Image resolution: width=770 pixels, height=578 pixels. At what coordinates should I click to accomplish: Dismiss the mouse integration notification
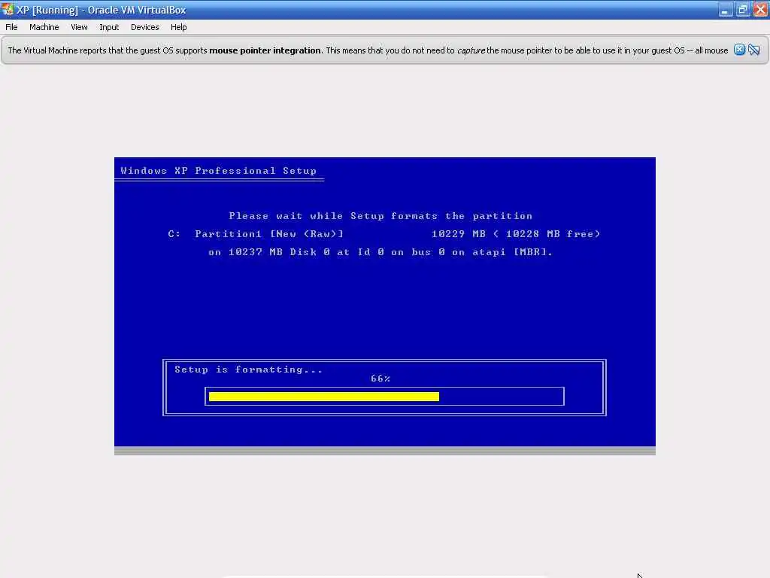click(x=739, y=50)
